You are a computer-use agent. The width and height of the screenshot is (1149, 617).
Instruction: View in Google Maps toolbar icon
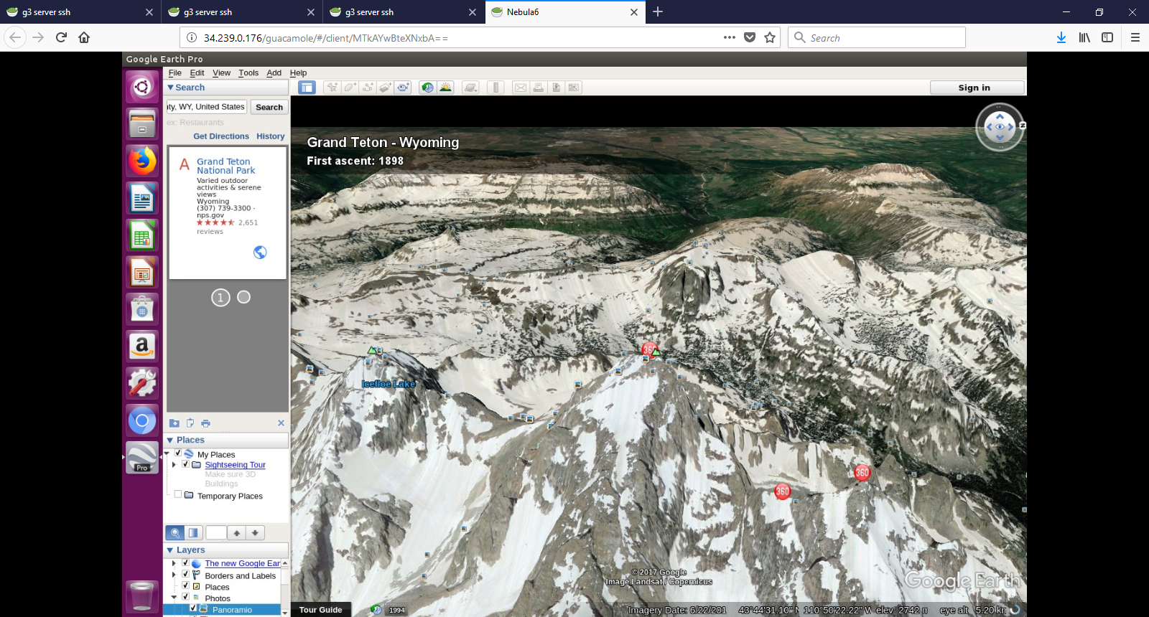coord(573,88)
